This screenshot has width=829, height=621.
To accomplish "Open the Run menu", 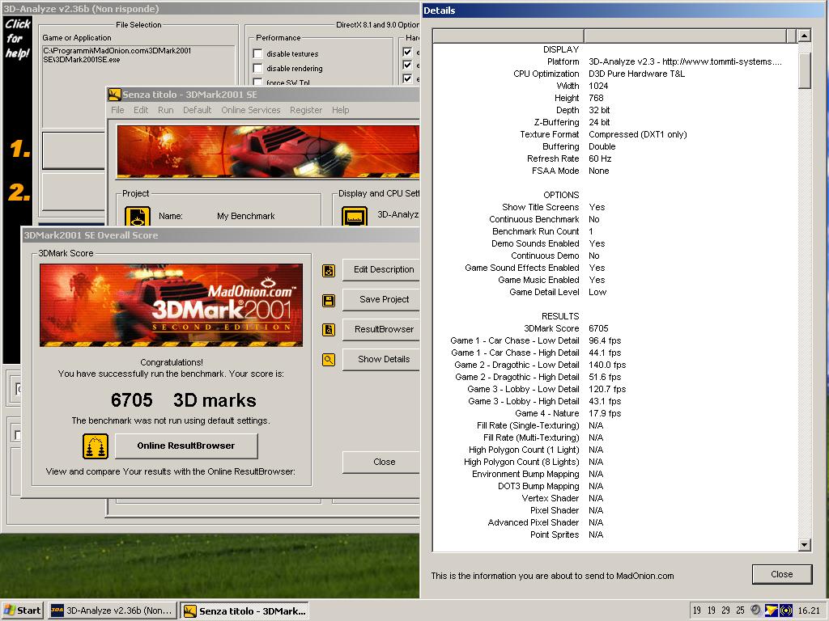I will click(165, 110).
